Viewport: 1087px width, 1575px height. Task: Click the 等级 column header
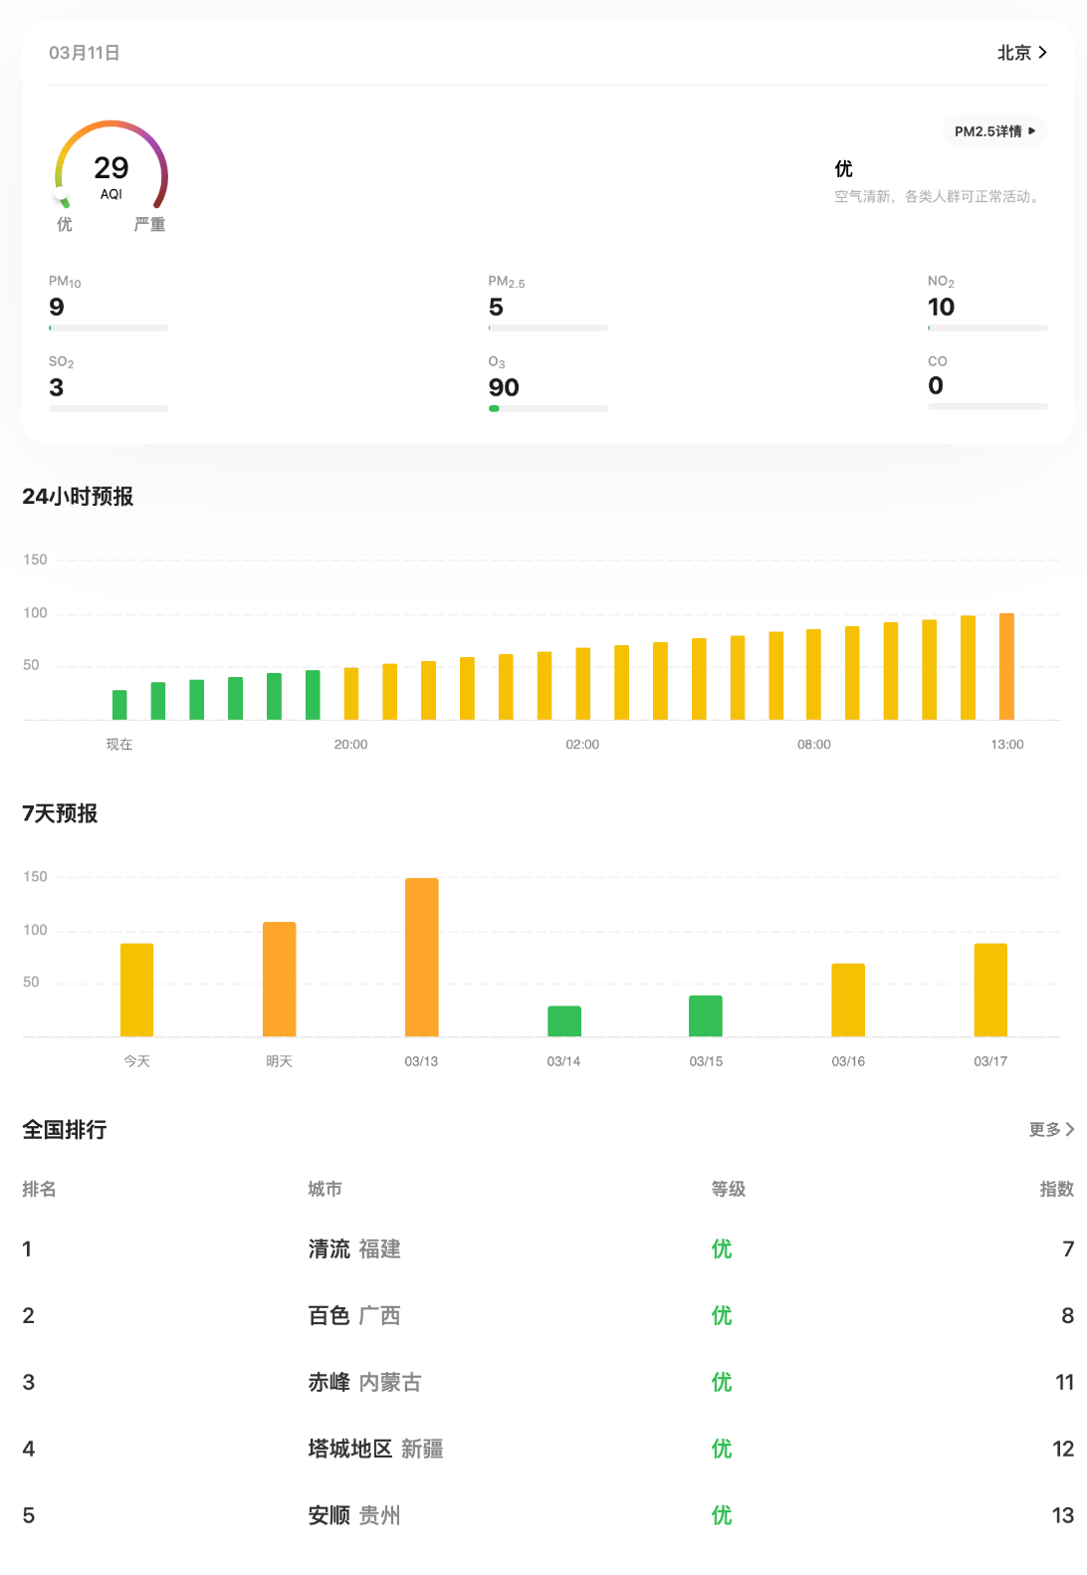pos(729,1189)
